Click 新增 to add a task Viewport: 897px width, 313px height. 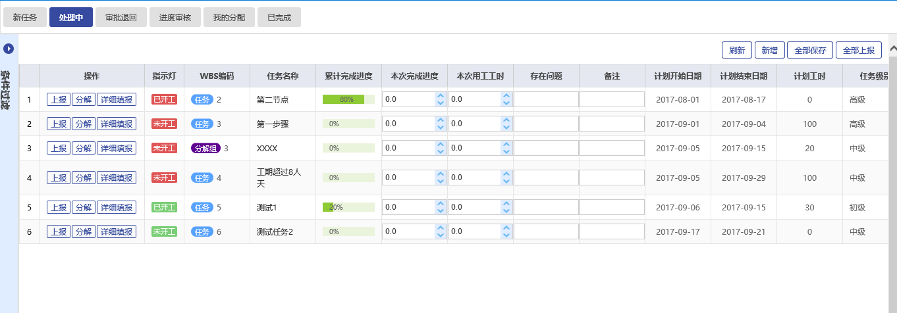click(769, 50)
